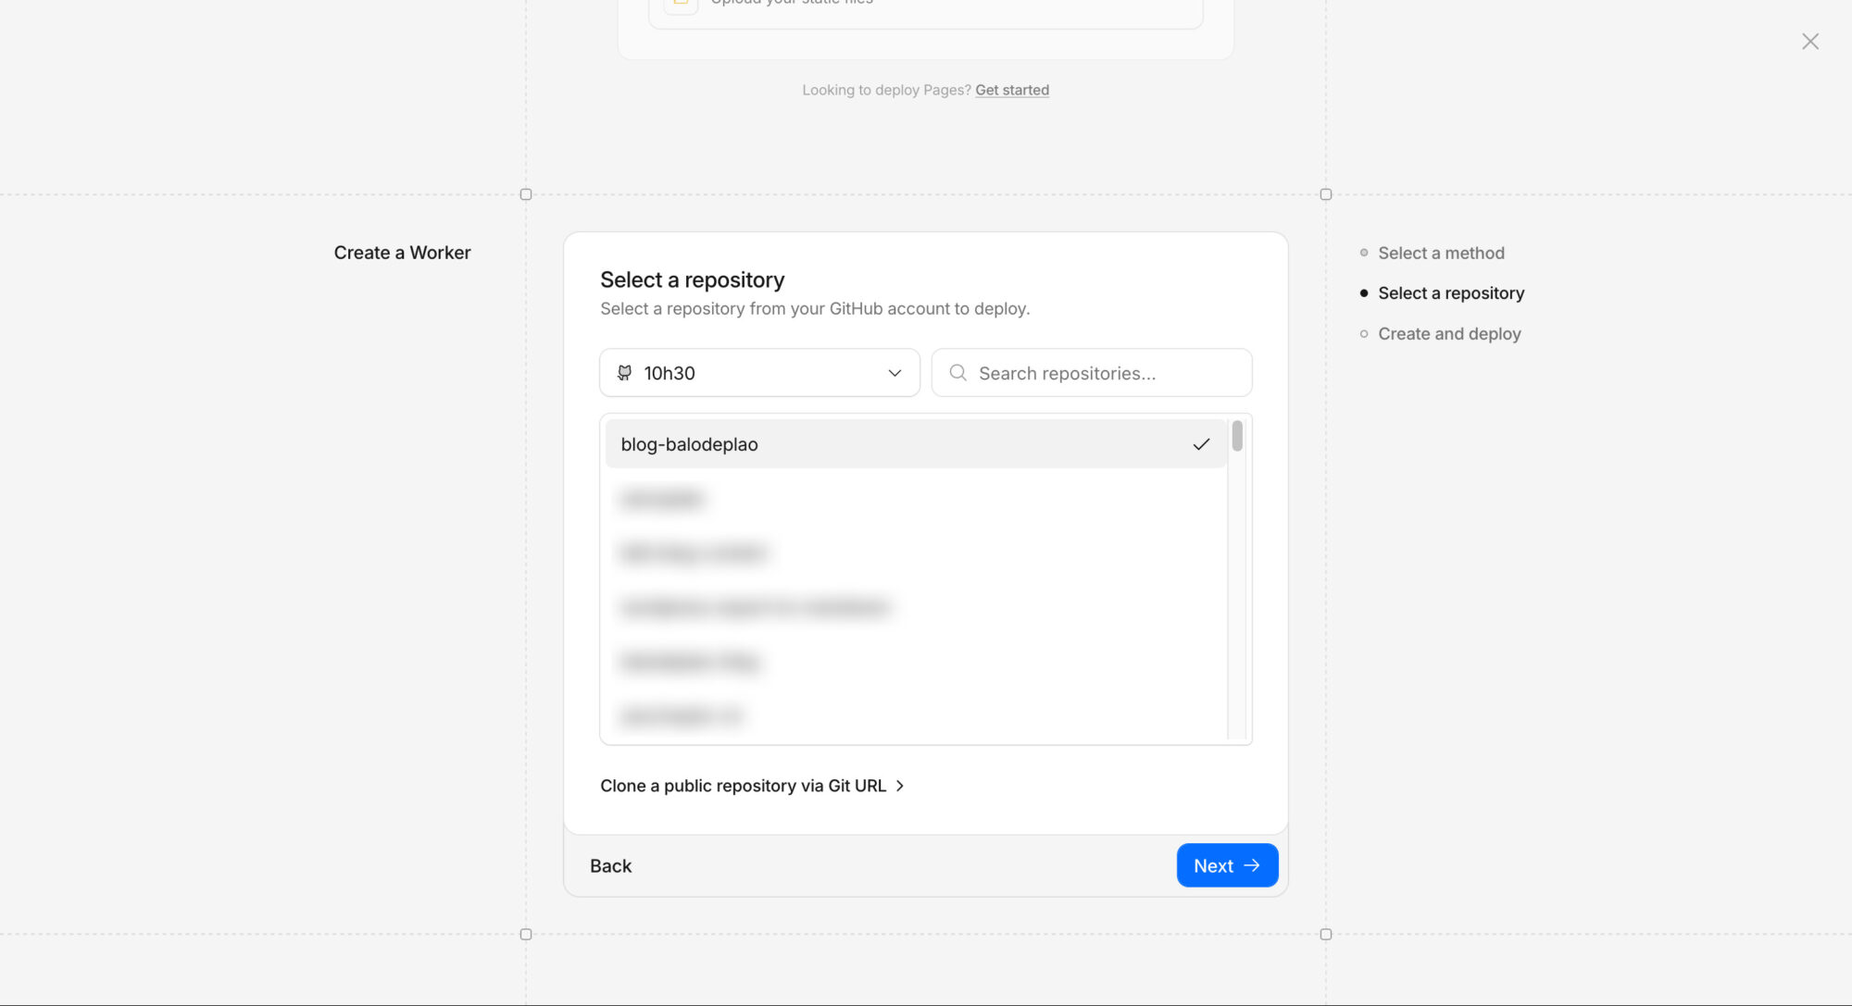The width and height of the screenshot is (1852, 1006).
Task: Close the Create a Worker dialog
Action: tap(1809, 42)
